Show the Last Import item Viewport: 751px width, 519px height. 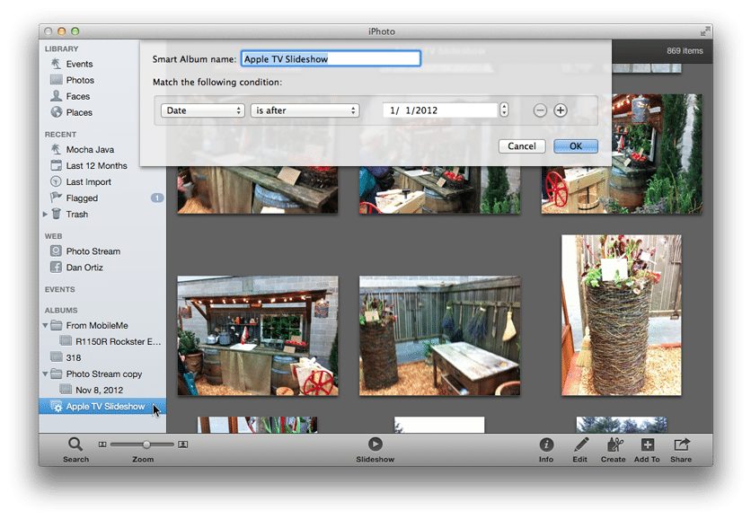pyautogui.click(x=88, y=182)
